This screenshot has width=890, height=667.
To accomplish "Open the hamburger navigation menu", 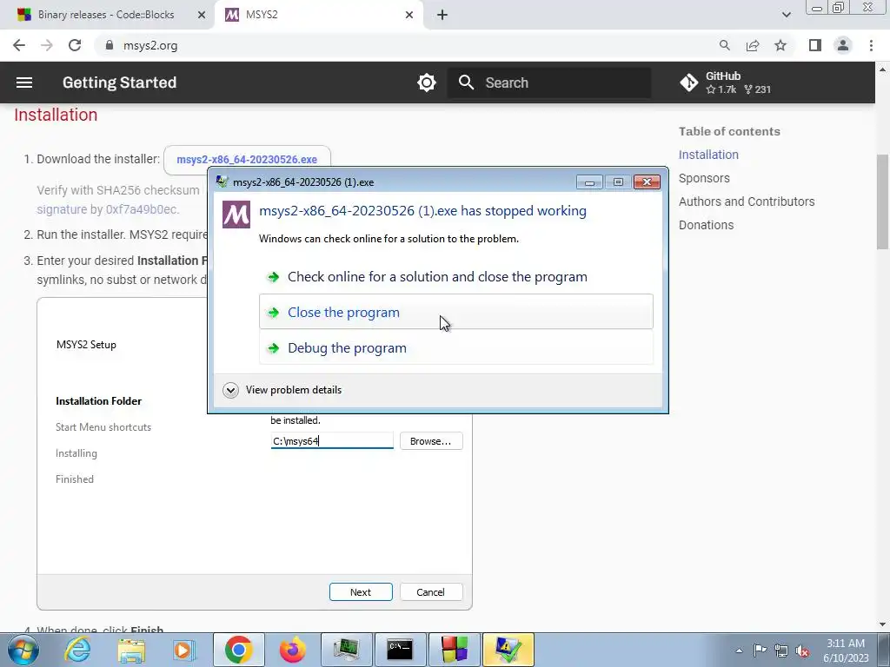I will 23,83.
